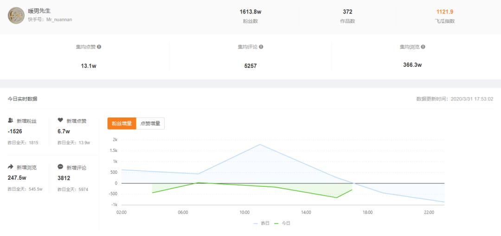This screenshot has height=236, width=501.
Task: Click the peak of the blue 昨日 line
Action: (260, 144)
